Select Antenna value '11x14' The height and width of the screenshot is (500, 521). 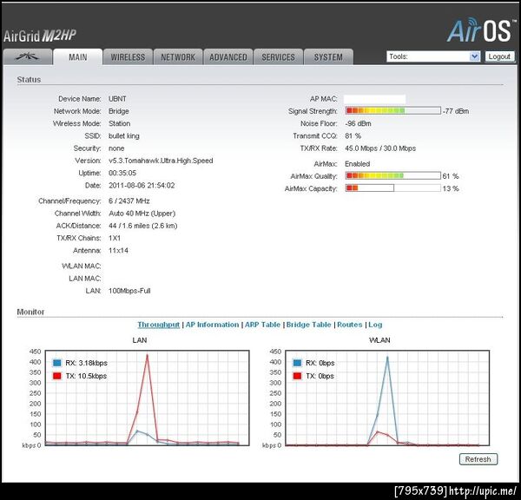118,251
